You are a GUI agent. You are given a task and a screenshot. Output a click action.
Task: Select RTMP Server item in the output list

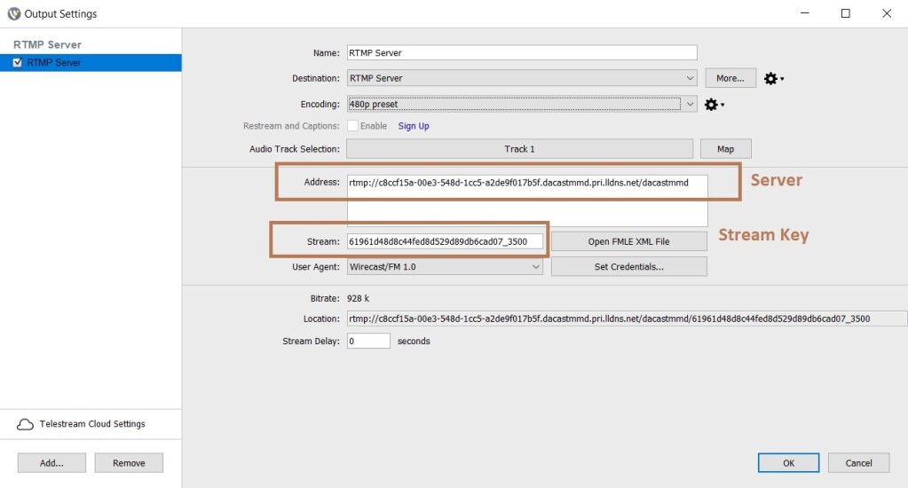coord(54,63)
